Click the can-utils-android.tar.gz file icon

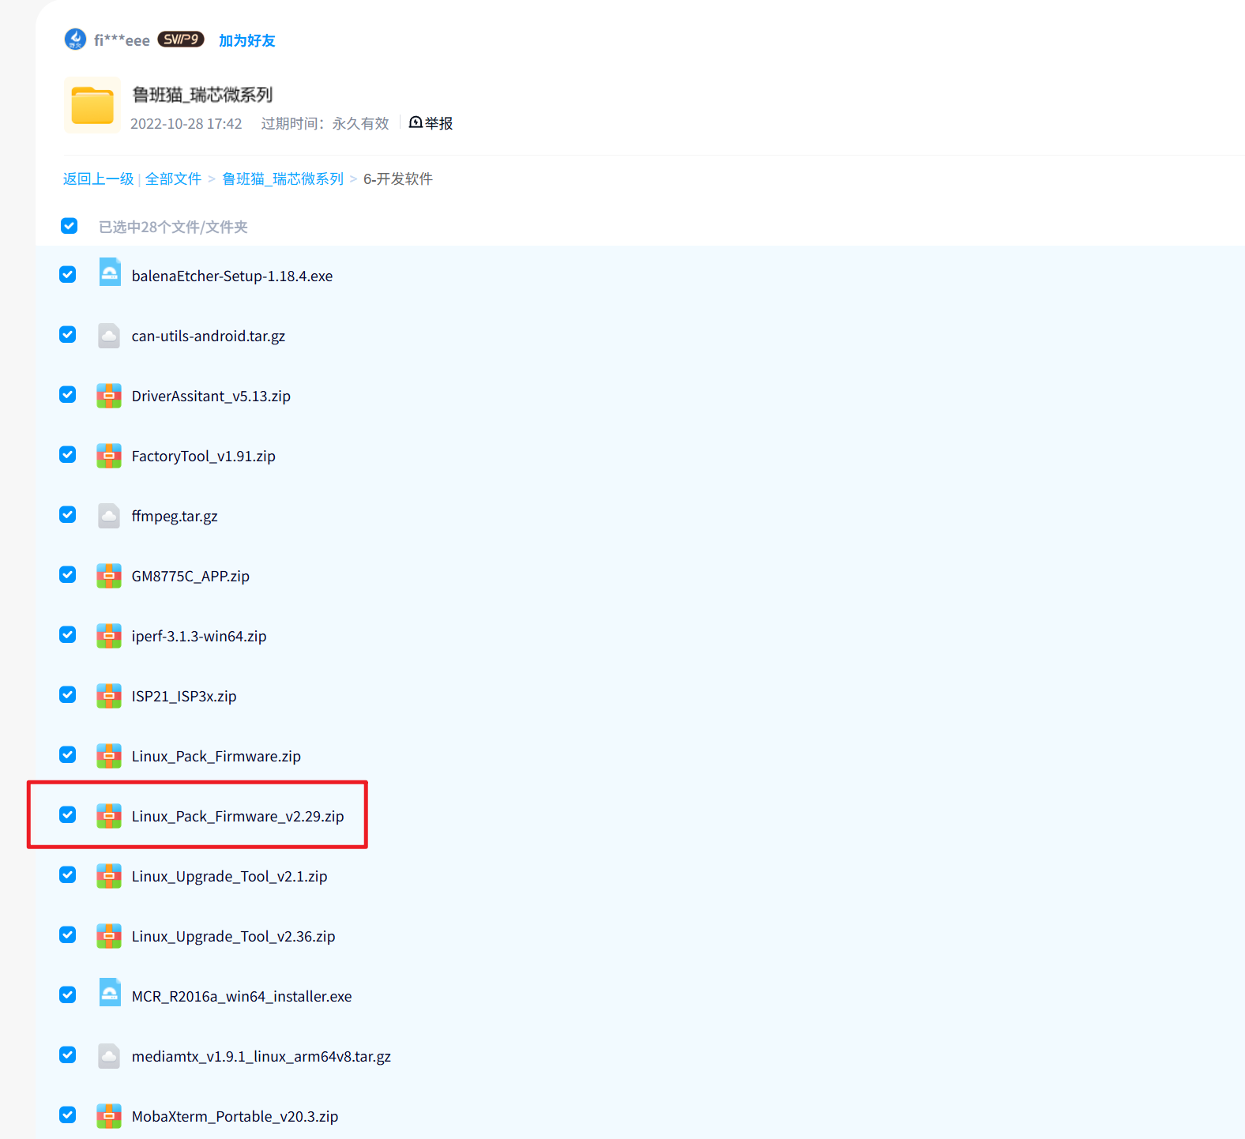pyautogui.click(x=109, y=336)
